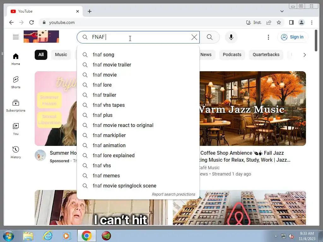This screenshot has height=242, width=323.
Task: Select the plain 'fnaf vhs' suggestion
Action: [138, 166]
